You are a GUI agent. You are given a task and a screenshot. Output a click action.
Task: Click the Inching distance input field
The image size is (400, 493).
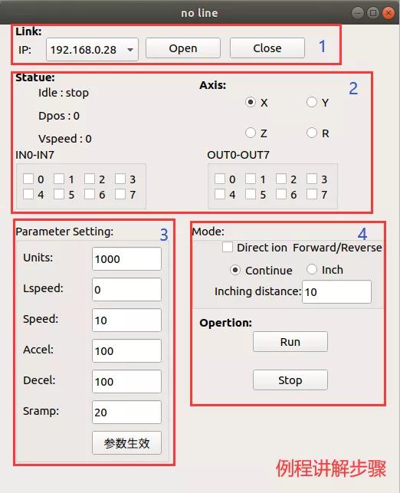(x=336, y=292)
